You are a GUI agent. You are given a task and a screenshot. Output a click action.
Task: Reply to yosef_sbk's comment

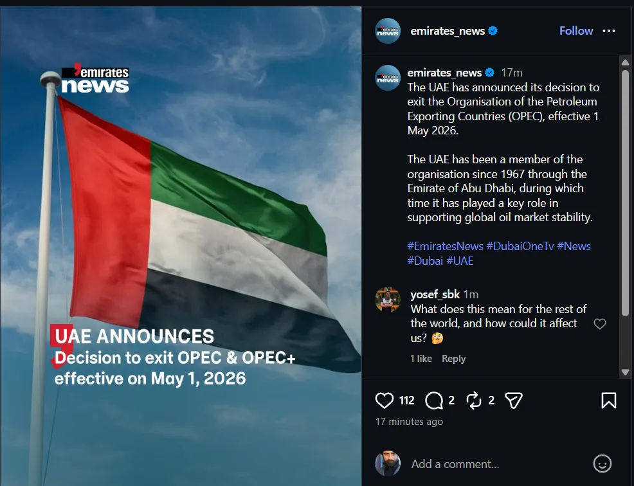point(453,359)
